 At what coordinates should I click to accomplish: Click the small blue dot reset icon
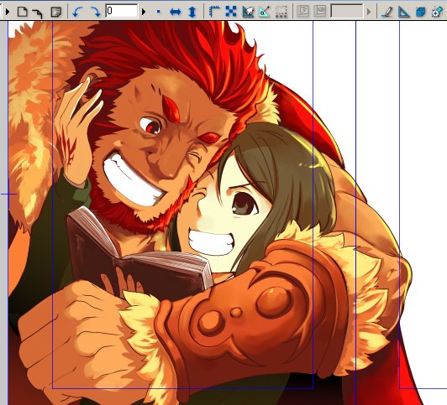pyautogui.click(x=159, y=12)
